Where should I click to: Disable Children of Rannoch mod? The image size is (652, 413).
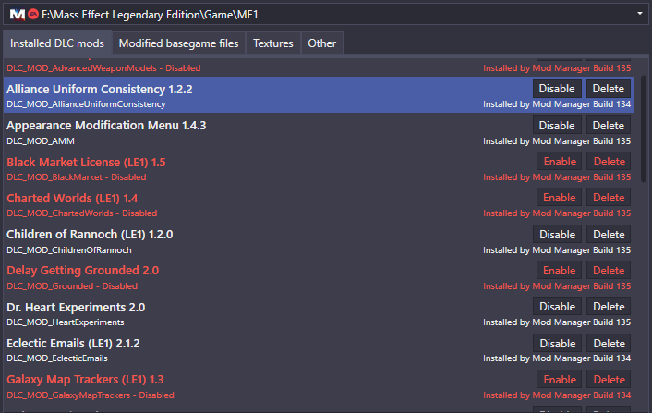[x=557, y=234]
